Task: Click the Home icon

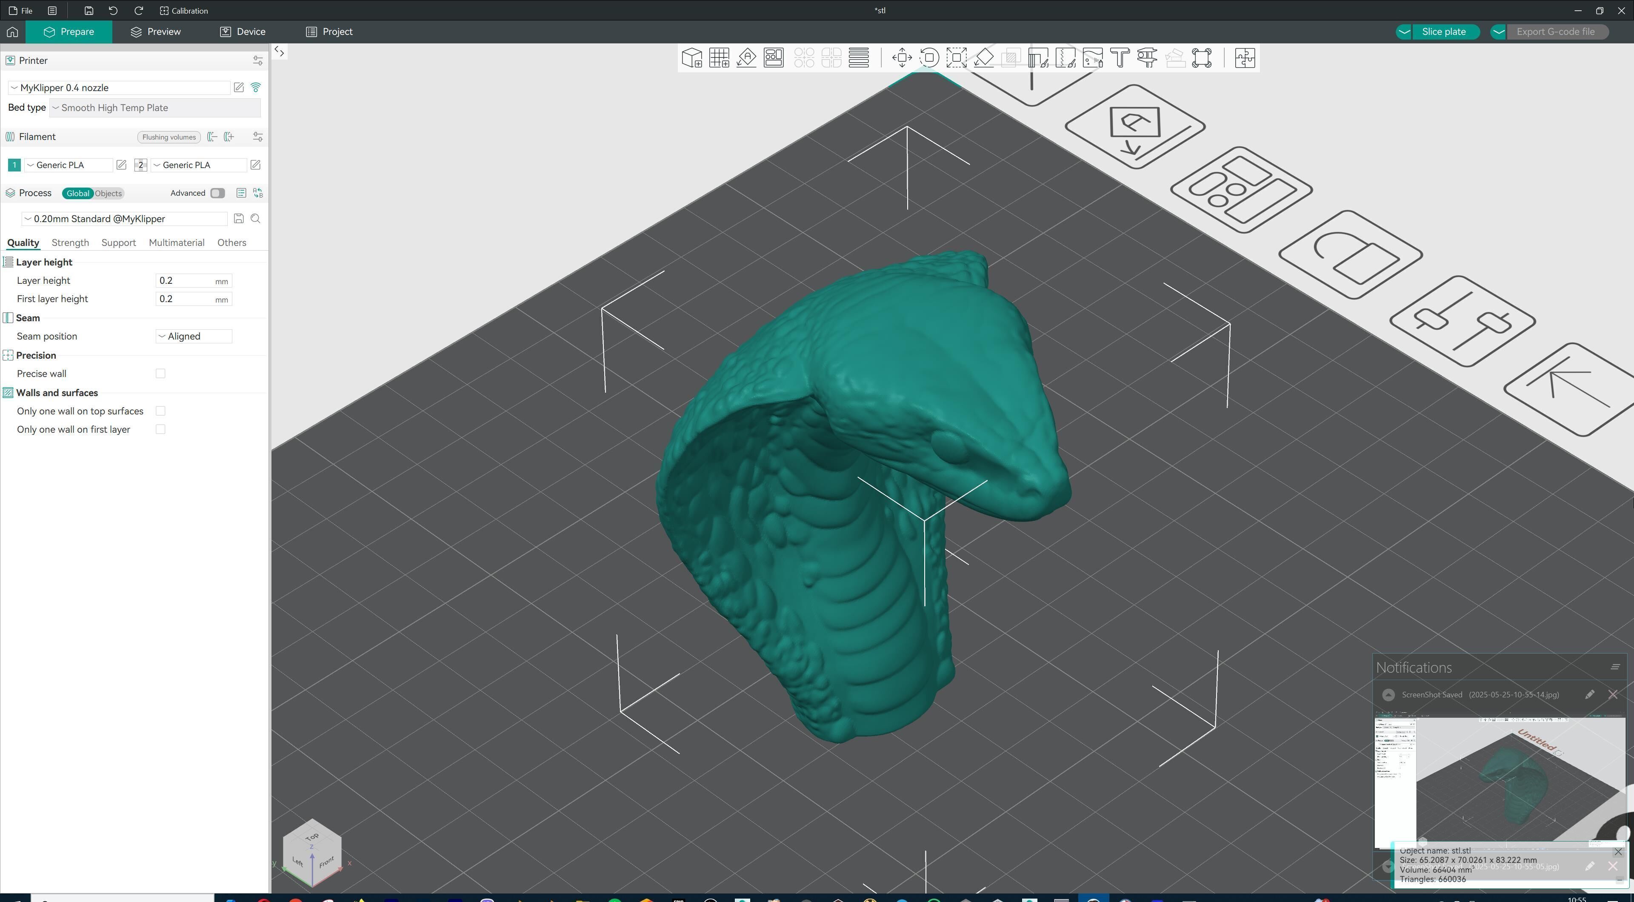Action: 12,32
